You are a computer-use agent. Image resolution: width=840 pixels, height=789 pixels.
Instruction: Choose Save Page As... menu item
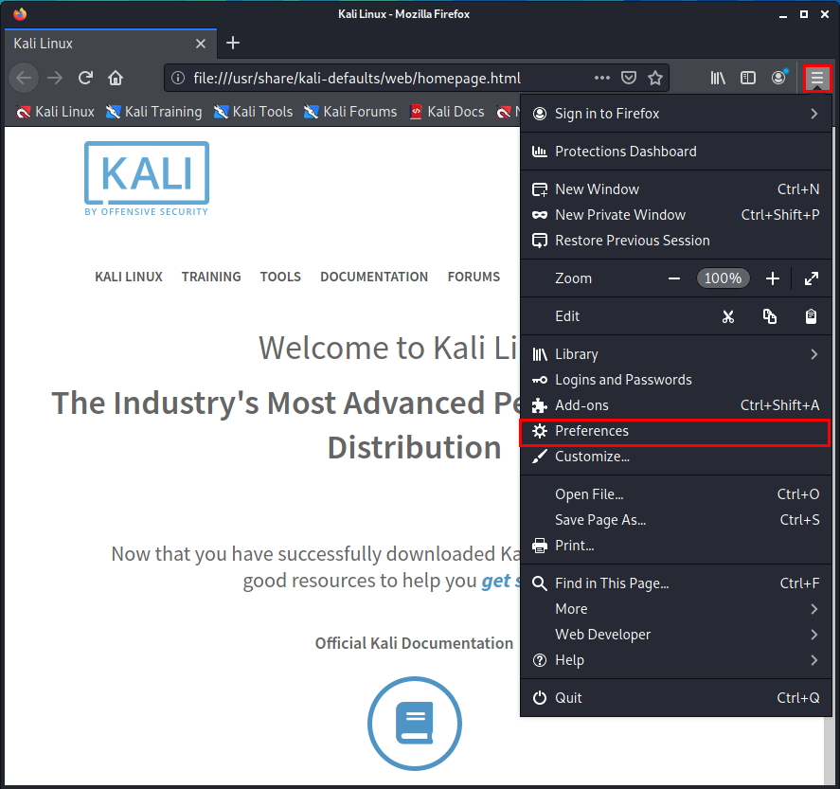tap(675, 520)
